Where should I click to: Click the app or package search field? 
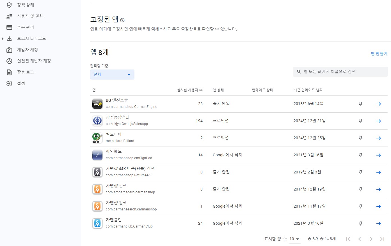(342, 72)
